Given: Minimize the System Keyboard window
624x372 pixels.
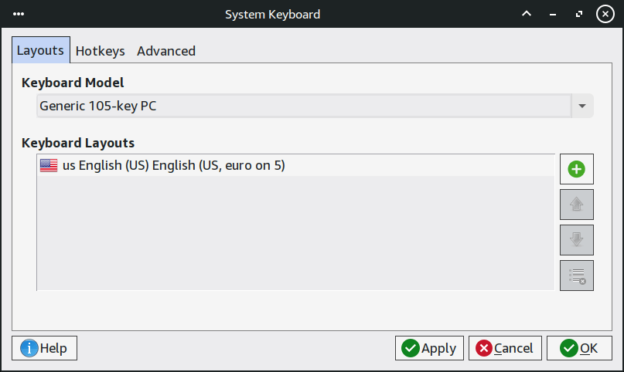Looking at the screenshot, I should tap(553, 14).
